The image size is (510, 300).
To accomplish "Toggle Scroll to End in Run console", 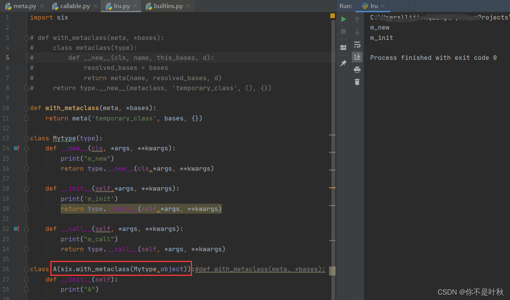I will (x=357, y=57).
